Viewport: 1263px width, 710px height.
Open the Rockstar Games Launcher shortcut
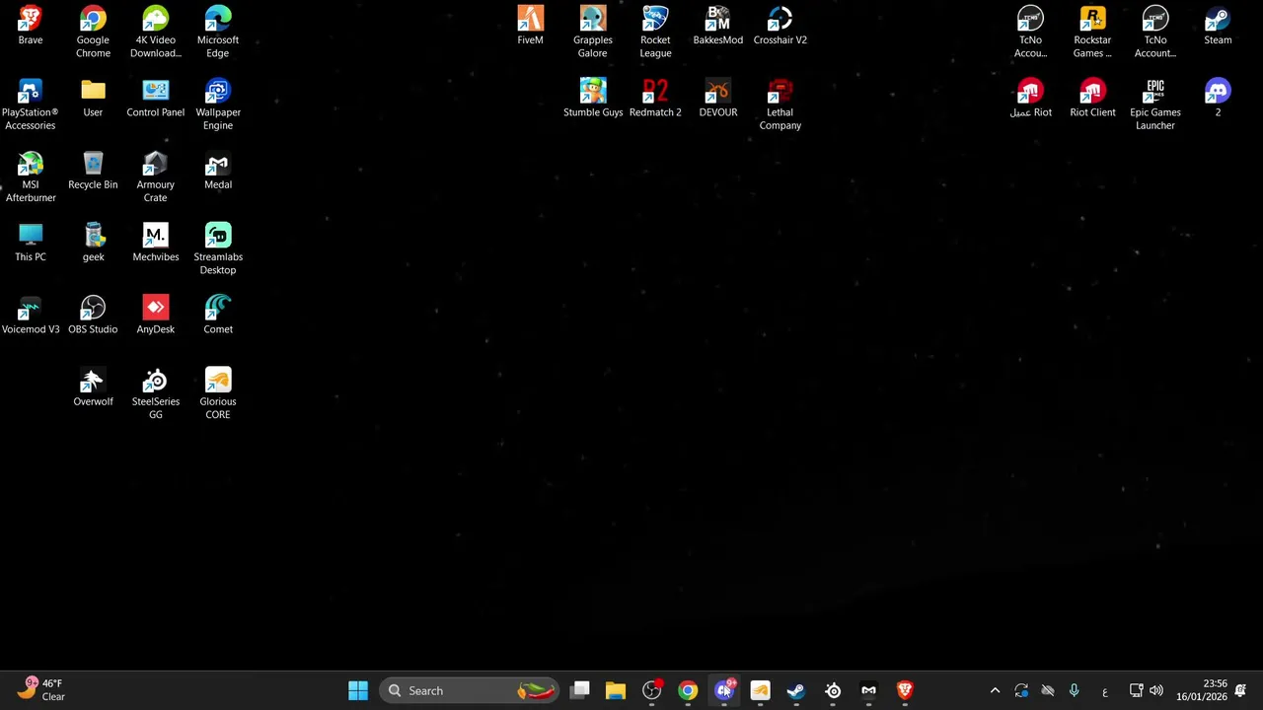(x=1092, y=33)
